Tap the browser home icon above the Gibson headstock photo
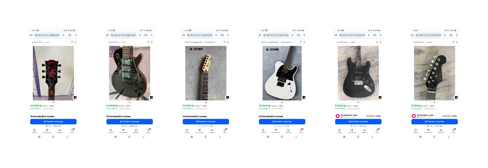The width and height of the screenshot is (488, 168). pos(31,35)
